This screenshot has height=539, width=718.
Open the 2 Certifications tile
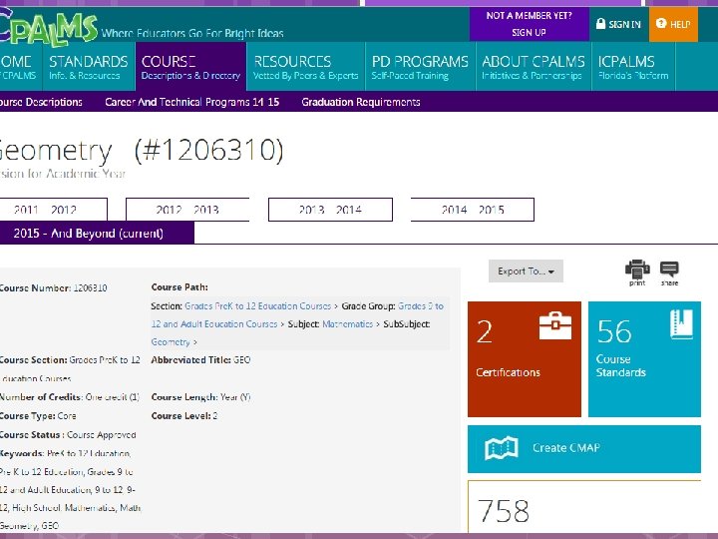click(x=525, y=359)
